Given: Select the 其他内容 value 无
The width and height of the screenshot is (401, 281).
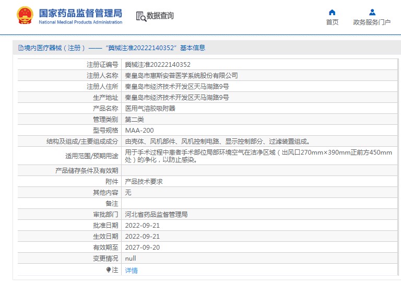Looking at the screenshot, I should click(x=128, y=192).
